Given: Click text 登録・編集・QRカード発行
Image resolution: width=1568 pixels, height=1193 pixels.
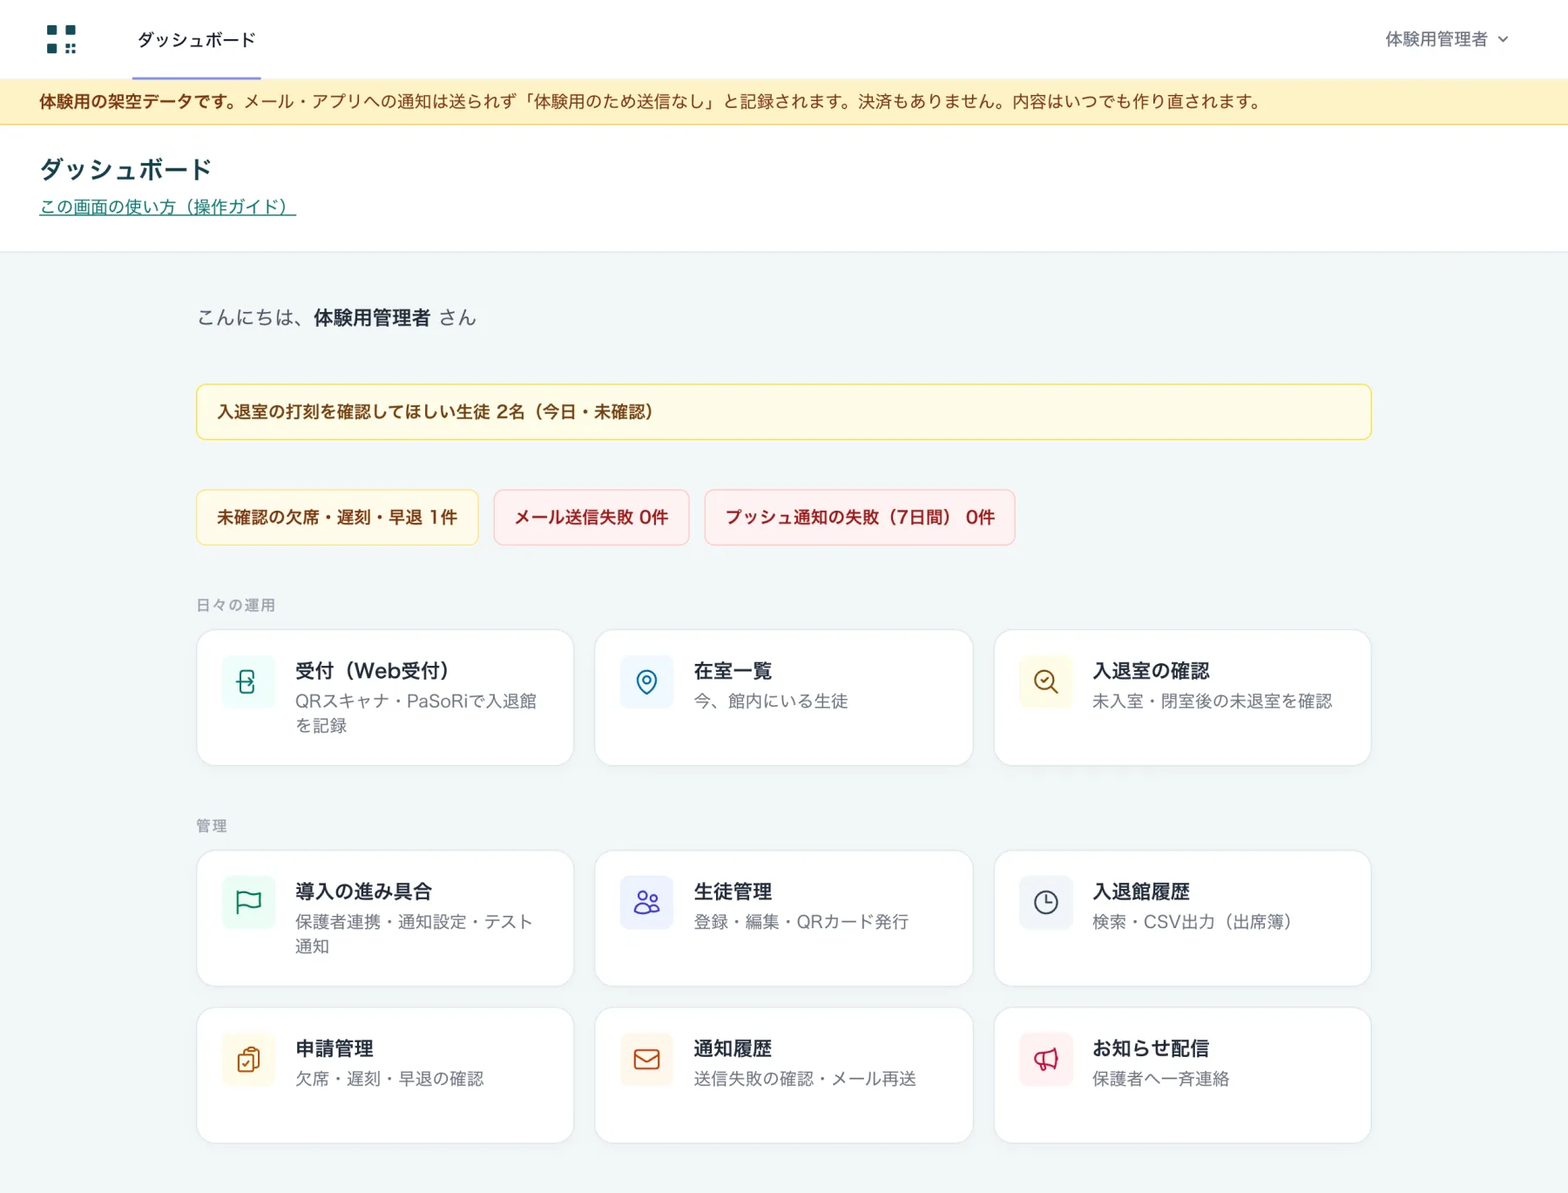Looking at the screenshot, I should pyautogui.click(x=801, y=921).
